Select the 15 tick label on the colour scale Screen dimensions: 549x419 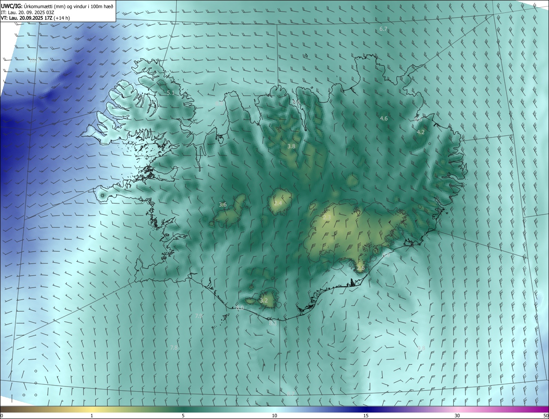coord(366,416)
